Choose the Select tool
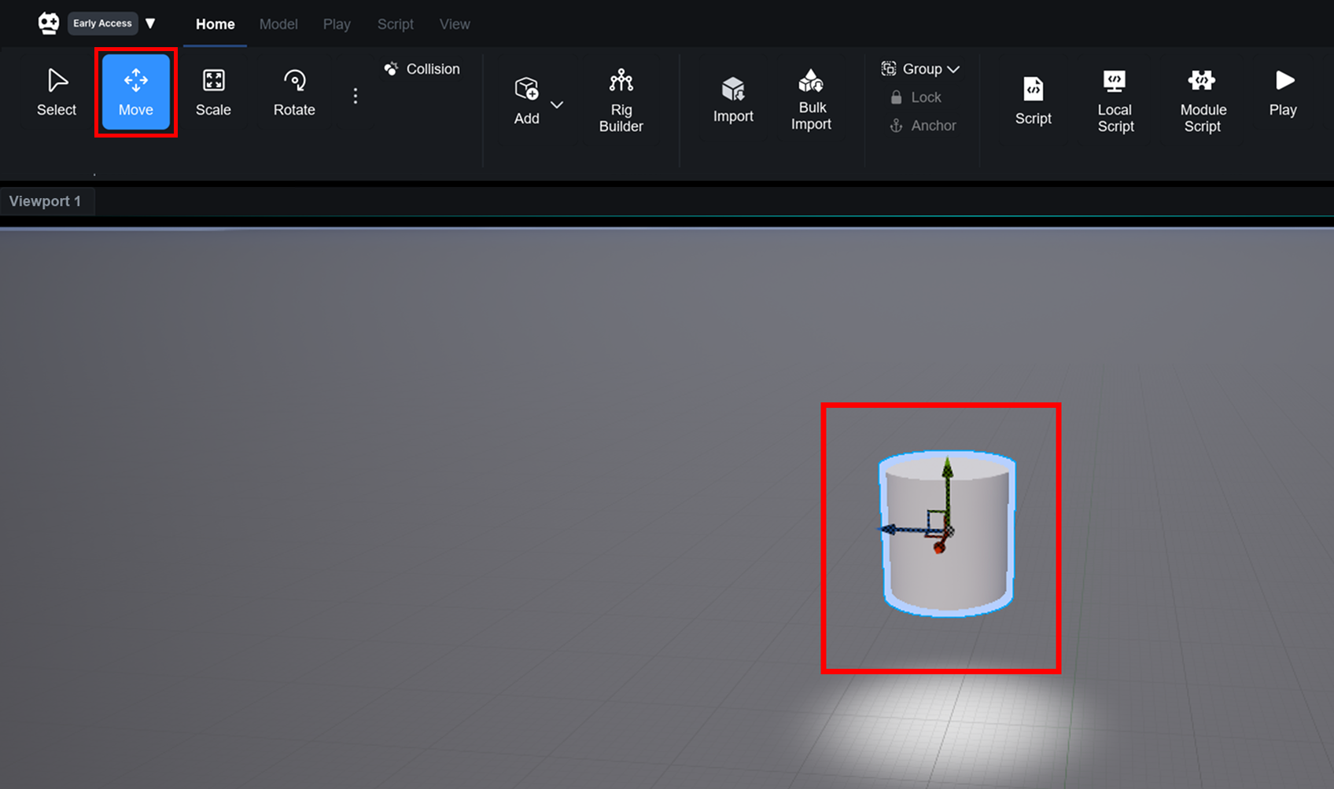 tap(57, 93)
